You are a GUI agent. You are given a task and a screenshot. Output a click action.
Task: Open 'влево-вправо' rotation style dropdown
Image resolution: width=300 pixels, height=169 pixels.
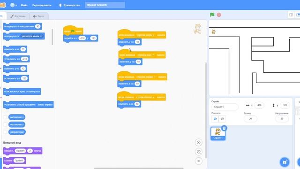(x=45, y=105)
